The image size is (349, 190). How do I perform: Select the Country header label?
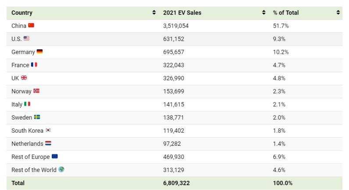tap(22, 13)
